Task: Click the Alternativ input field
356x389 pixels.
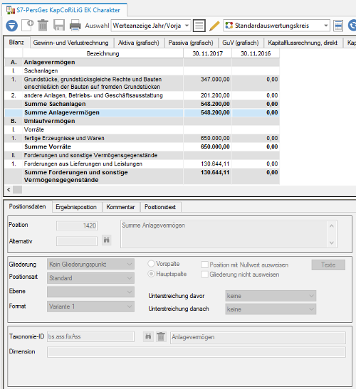Action: (x=77, y=241)
